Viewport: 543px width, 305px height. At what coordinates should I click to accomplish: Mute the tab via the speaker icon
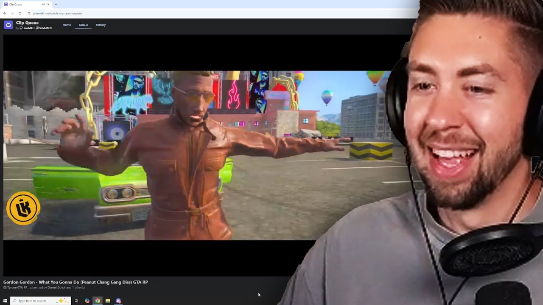point(43,4)
